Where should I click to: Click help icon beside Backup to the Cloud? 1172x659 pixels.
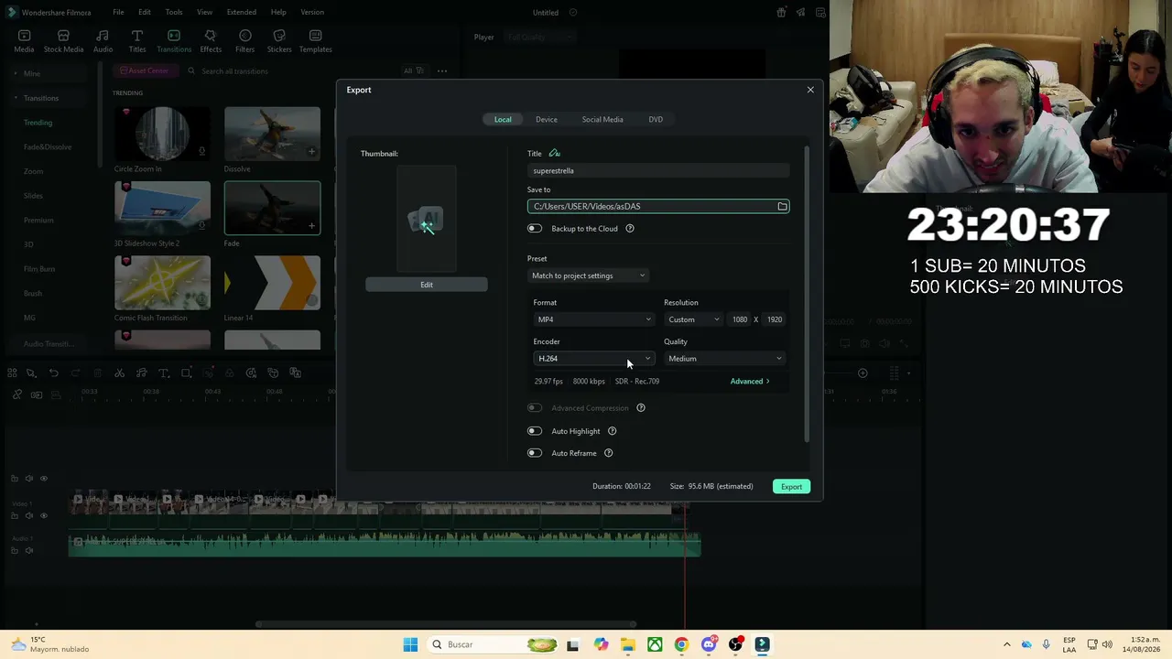click(630, 229)
